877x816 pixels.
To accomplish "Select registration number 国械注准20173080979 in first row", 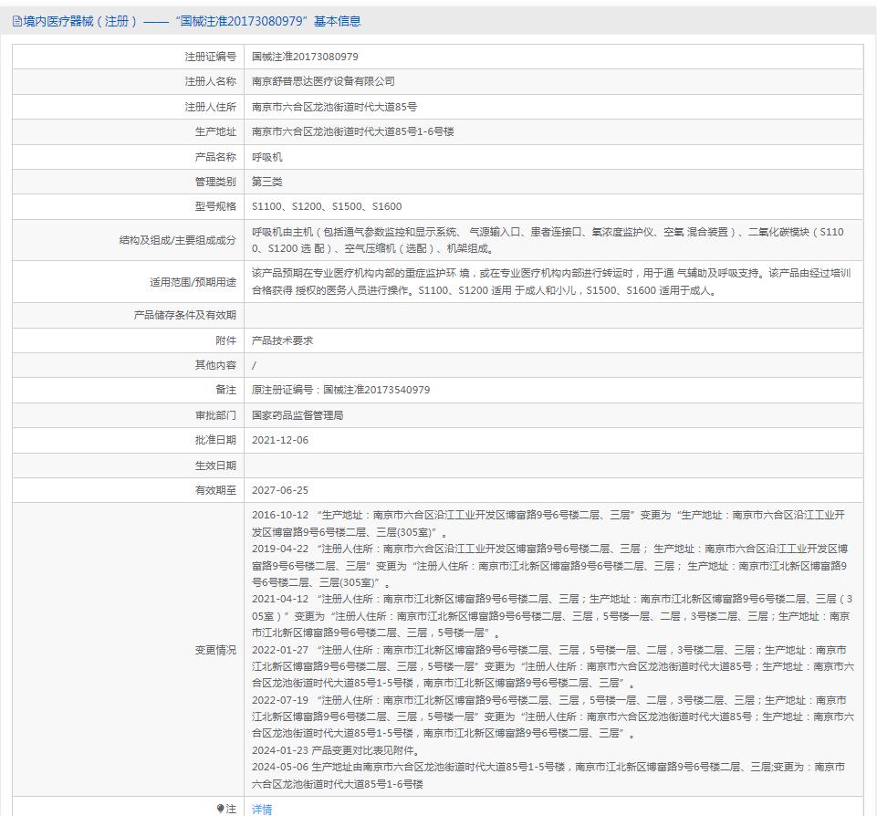I will point(305,57).
